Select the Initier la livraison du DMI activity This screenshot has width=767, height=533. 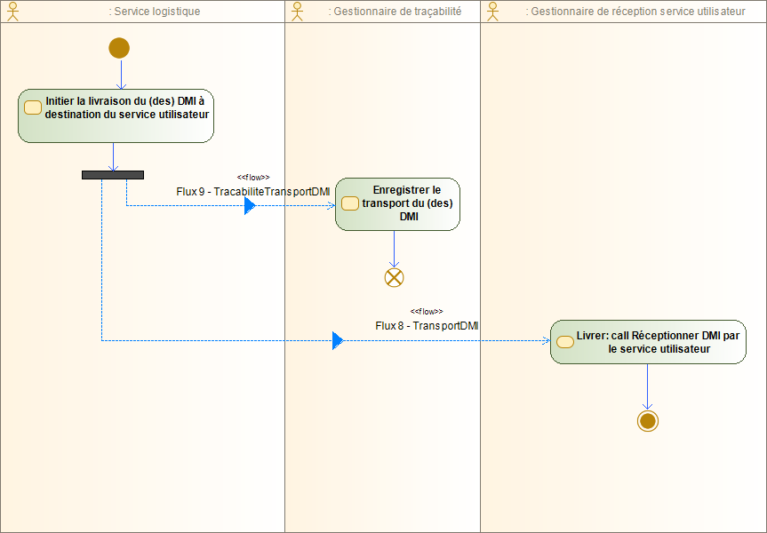point(115,115)
